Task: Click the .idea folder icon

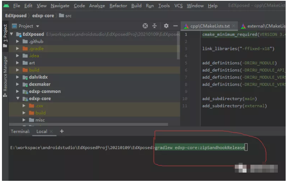Action: click(x=25, y=56)
